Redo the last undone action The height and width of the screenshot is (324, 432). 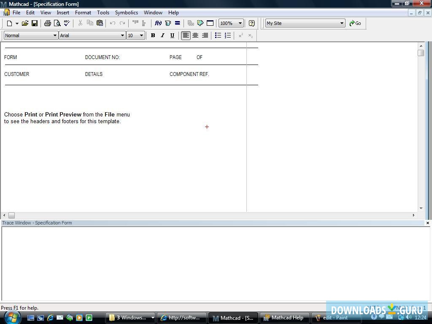point(122,23)
